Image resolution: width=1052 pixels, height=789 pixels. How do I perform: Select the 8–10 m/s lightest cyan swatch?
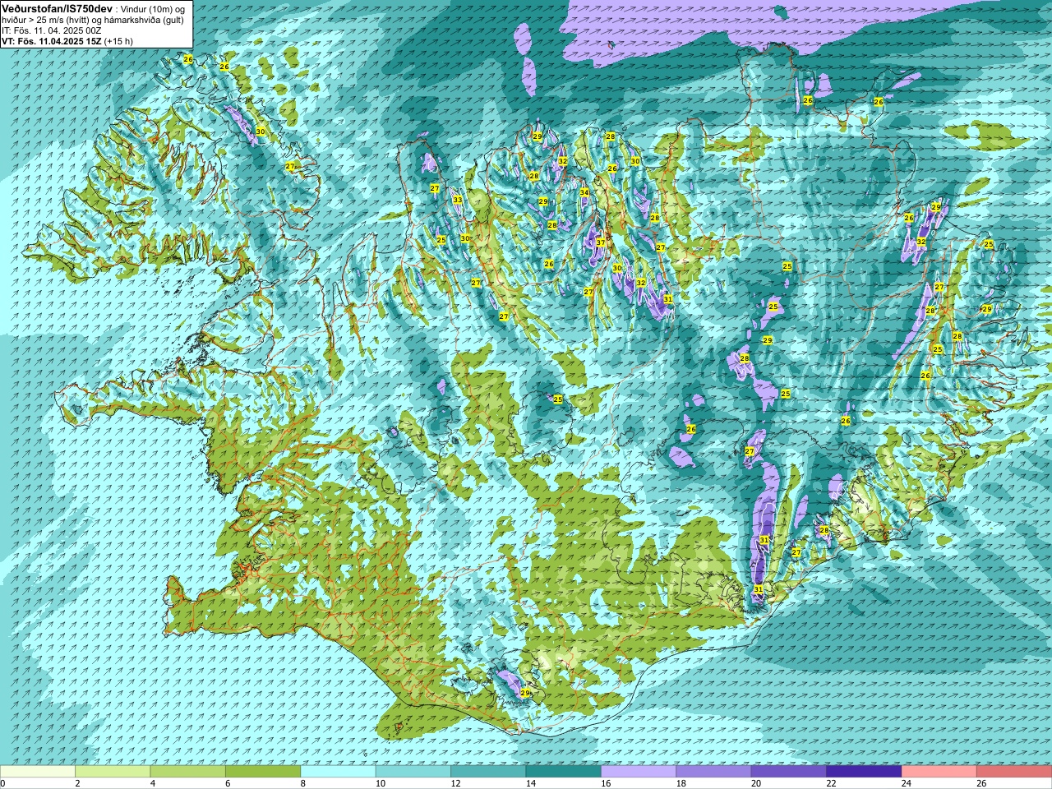tap(338, 772)
